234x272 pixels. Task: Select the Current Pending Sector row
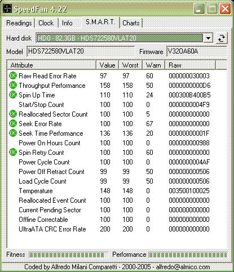click(117, 210)
